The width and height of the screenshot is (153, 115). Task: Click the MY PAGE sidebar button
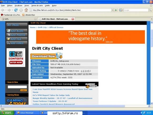(17, 25)
